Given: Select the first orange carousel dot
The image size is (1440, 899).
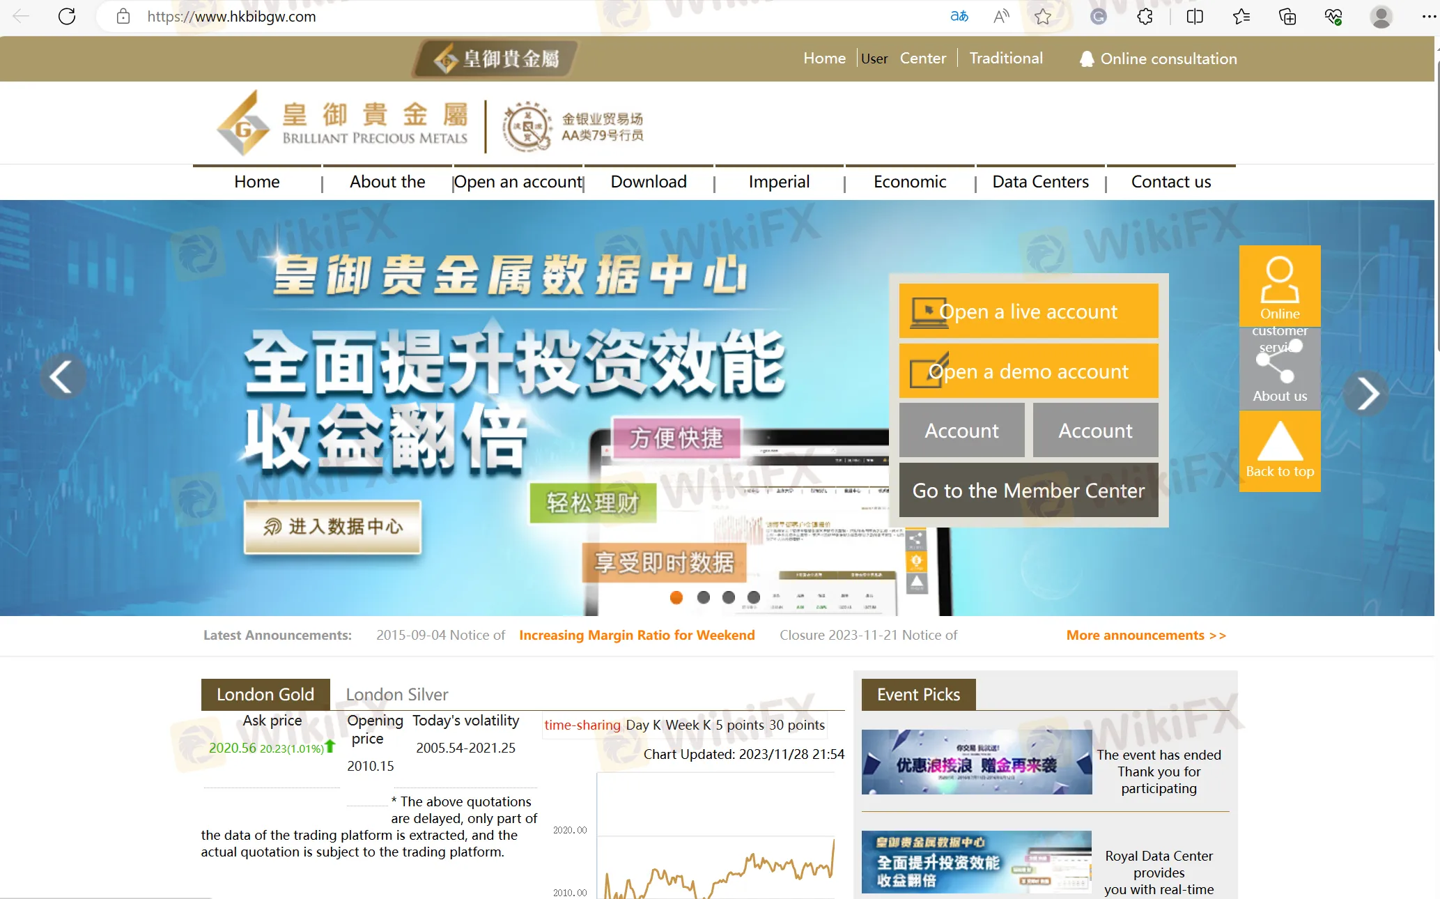Looking at the screenshot, I should pyautogui.click(x=676, y=597).
